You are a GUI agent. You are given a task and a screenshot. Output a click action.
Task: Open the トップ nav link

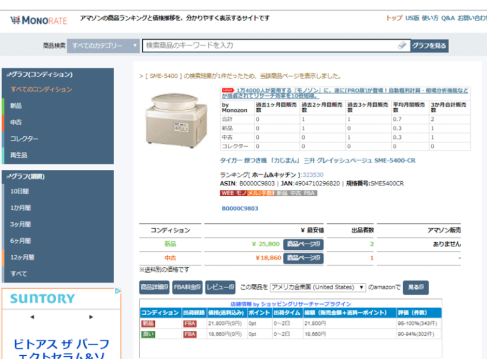click(394, 18)
